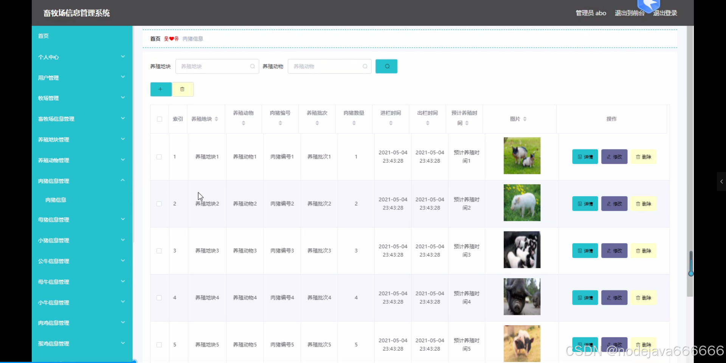Image resolution: width=726 pixels, height=363 pixels.
Task: Click magnifier icon inside 养殖动物 search field
Action: point(365,66)
